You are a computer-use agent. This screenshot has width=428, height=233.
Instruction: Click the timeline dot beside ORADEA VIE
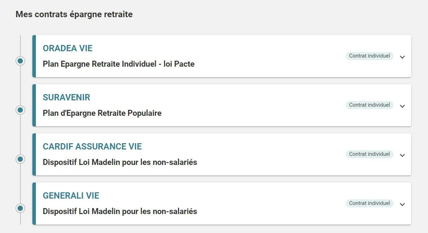(x=20, y=61)
